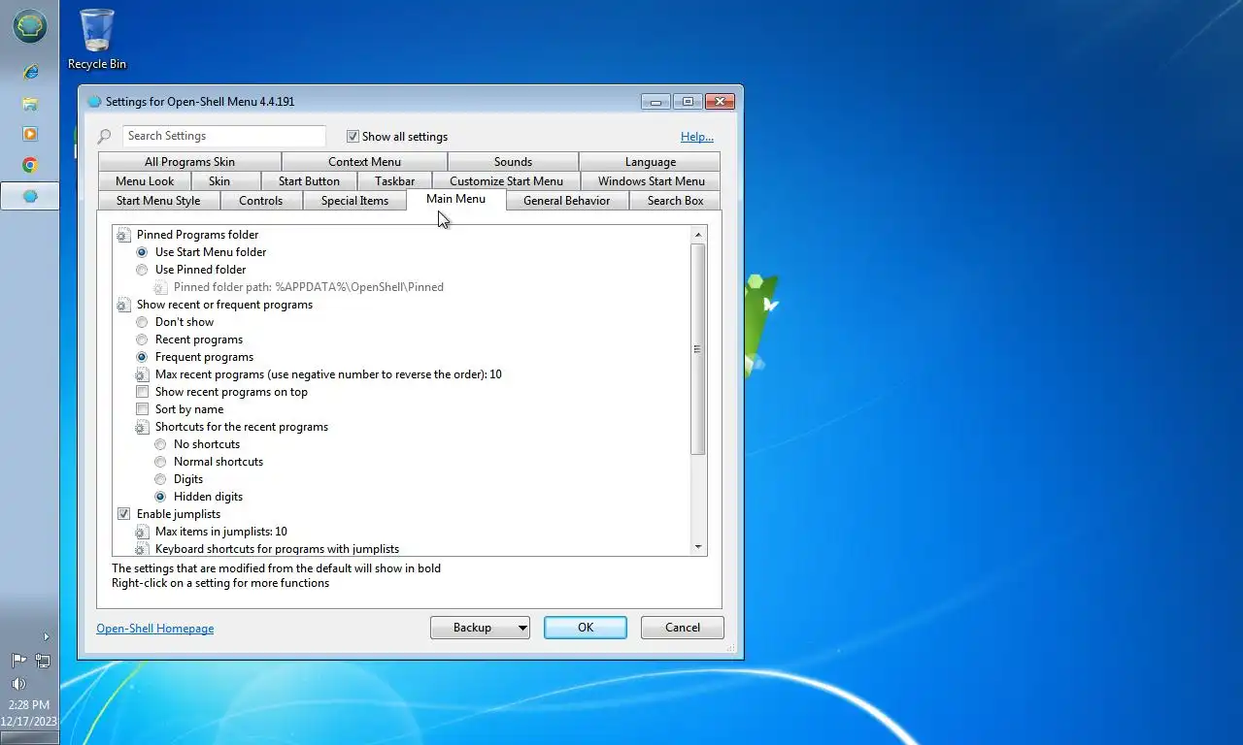
Task: Choose Don't show recent programs
Action: 142,322
